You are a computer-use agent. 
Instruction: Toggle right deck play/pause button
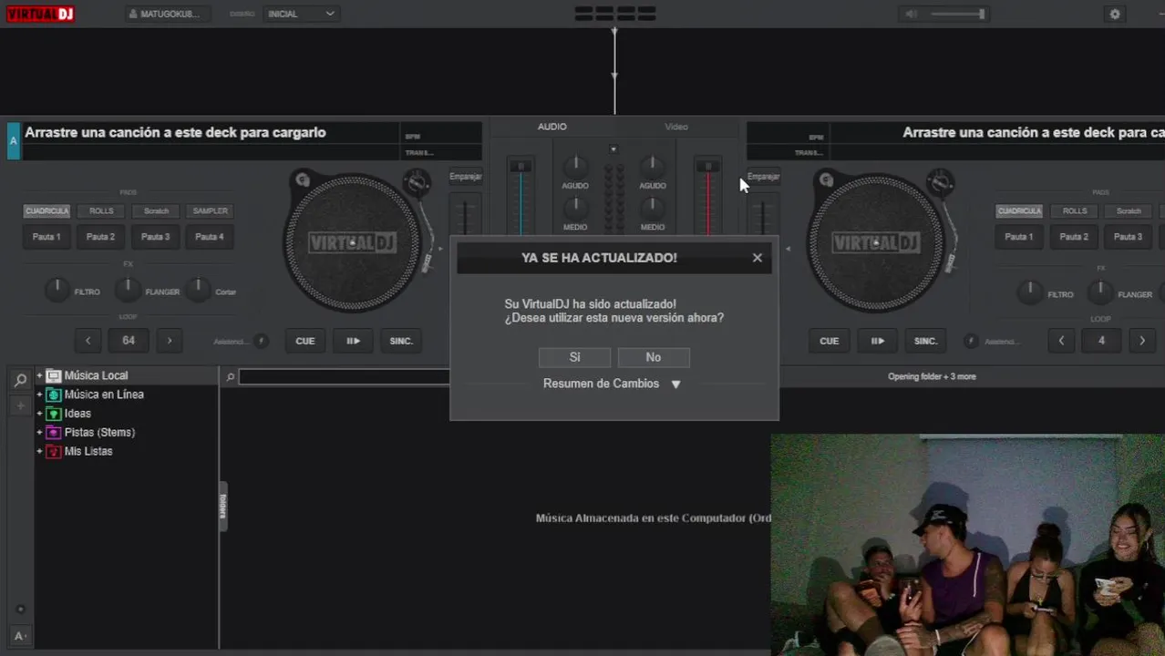(x=877, y=341)
